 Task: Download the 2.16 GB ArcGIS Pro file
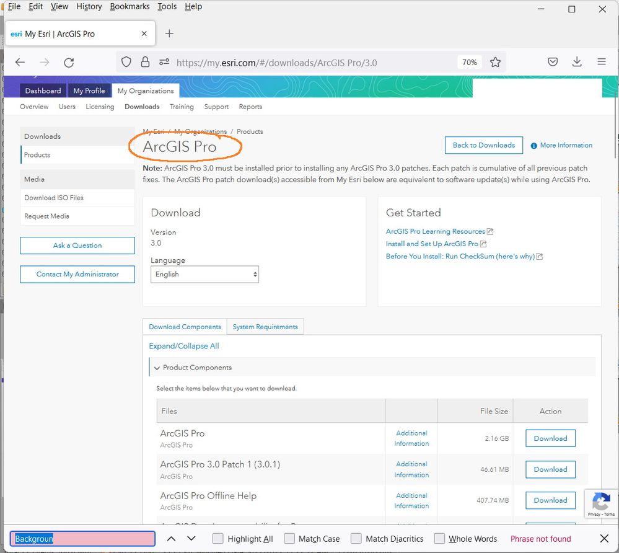tap(550, 438)
